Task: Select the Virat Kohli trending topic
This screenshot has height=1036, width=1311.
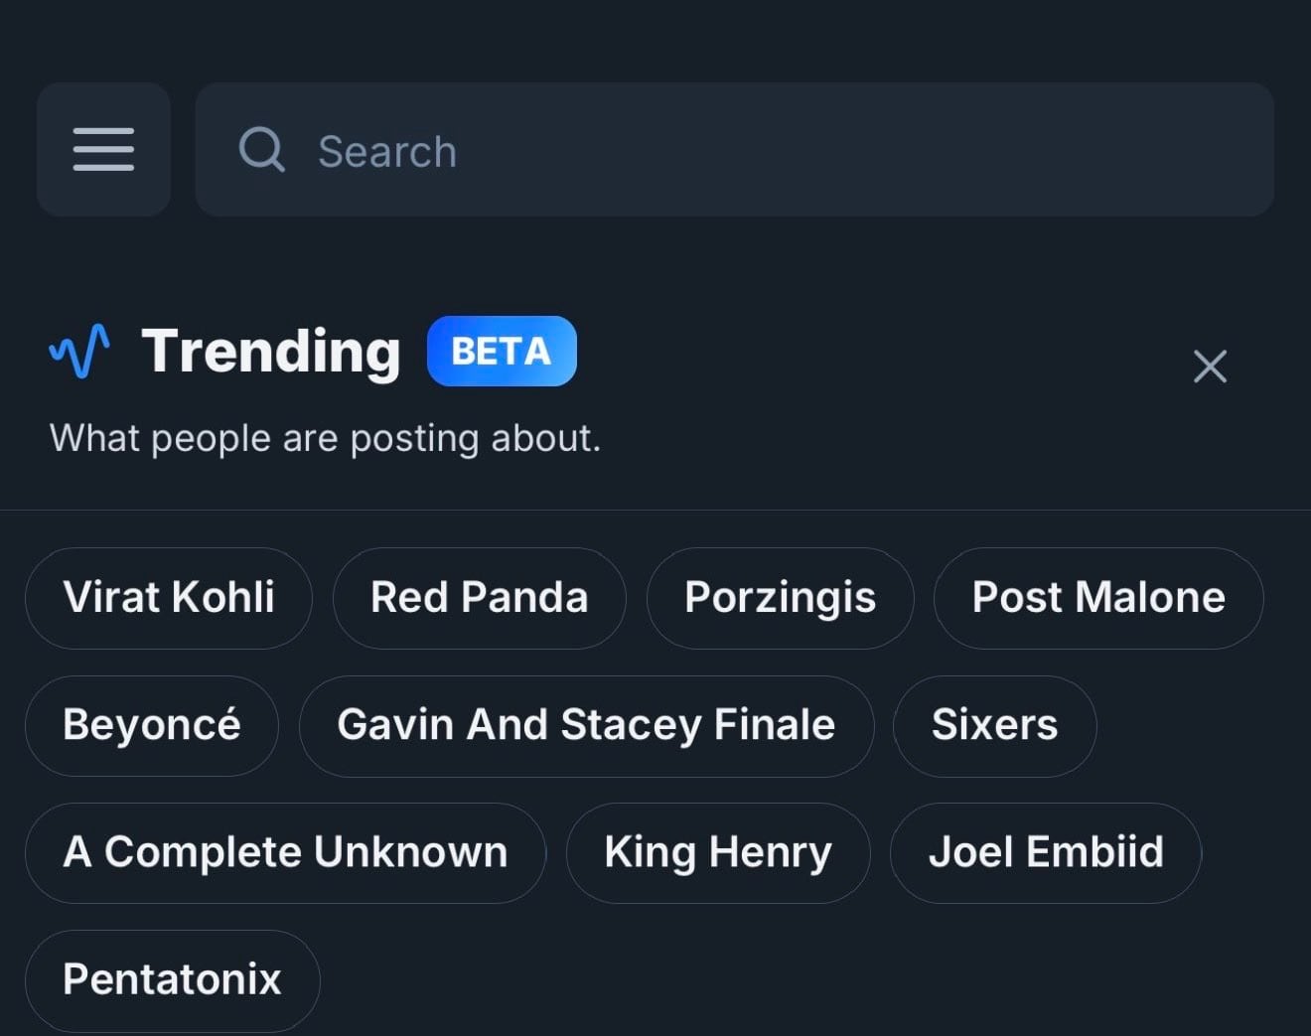Action: click(x=168, y=598)
